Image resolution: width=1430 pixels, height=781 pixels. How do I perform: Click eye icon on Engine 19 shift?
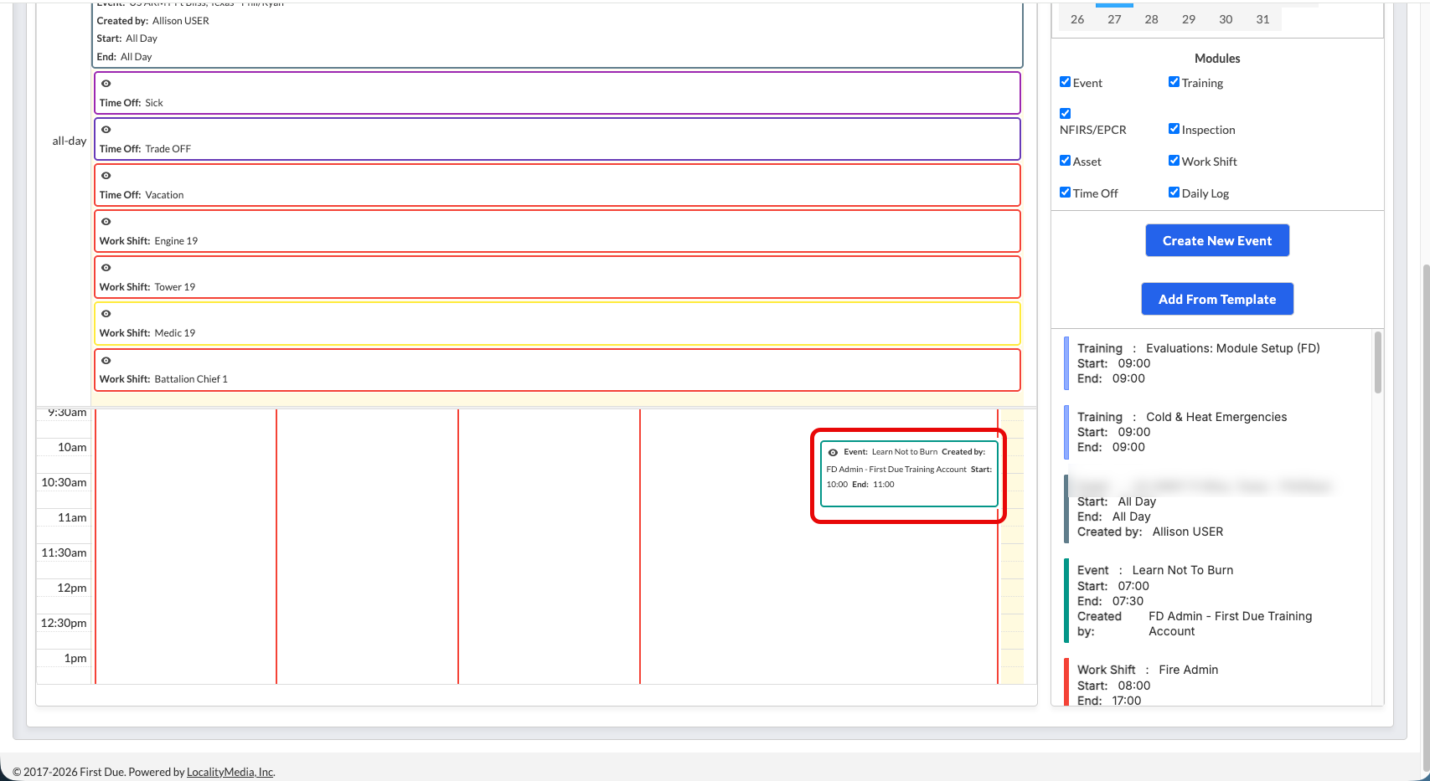(x=106, y=222)
